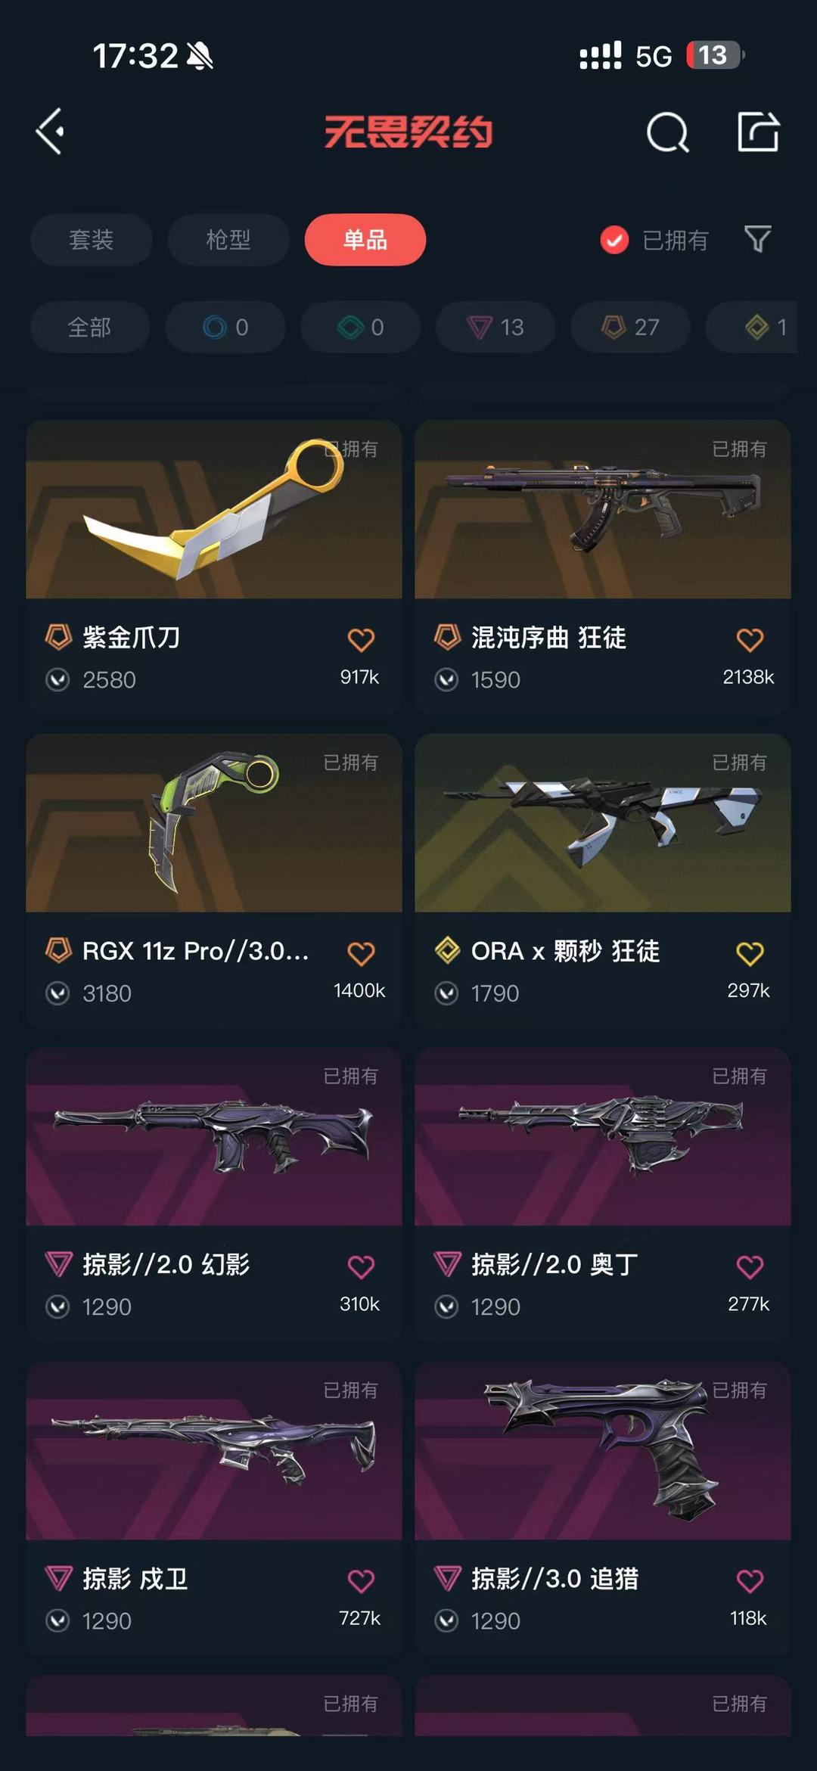This screenshot has width=817, height=1771.
Task: Select the 单品 tab button
Action: pyautogui.click(x=365, y=240)
